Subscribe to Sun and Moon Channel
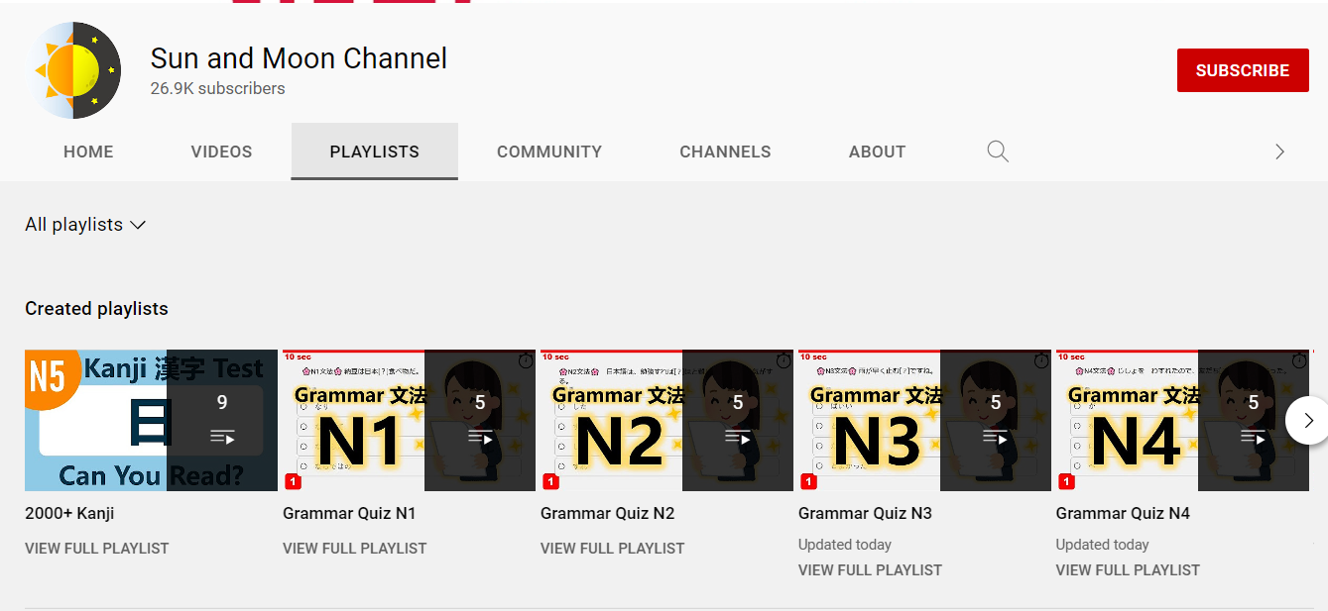1328x611 pixels. point(1243,70)
